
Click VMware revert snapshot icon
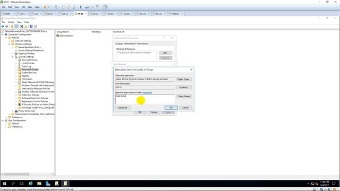69,7
